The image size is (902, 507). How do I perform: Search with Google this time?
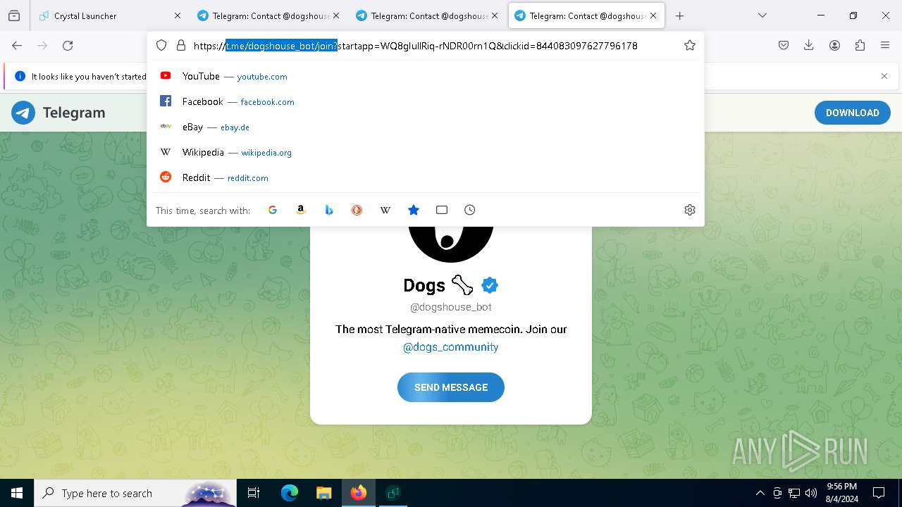pyautogui.click(x=273, y=210)
